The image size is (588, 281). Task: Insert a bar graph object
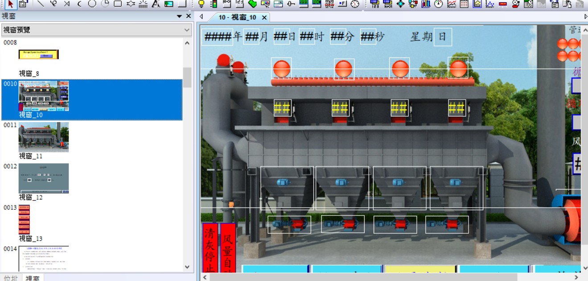(x=426, y=4)
